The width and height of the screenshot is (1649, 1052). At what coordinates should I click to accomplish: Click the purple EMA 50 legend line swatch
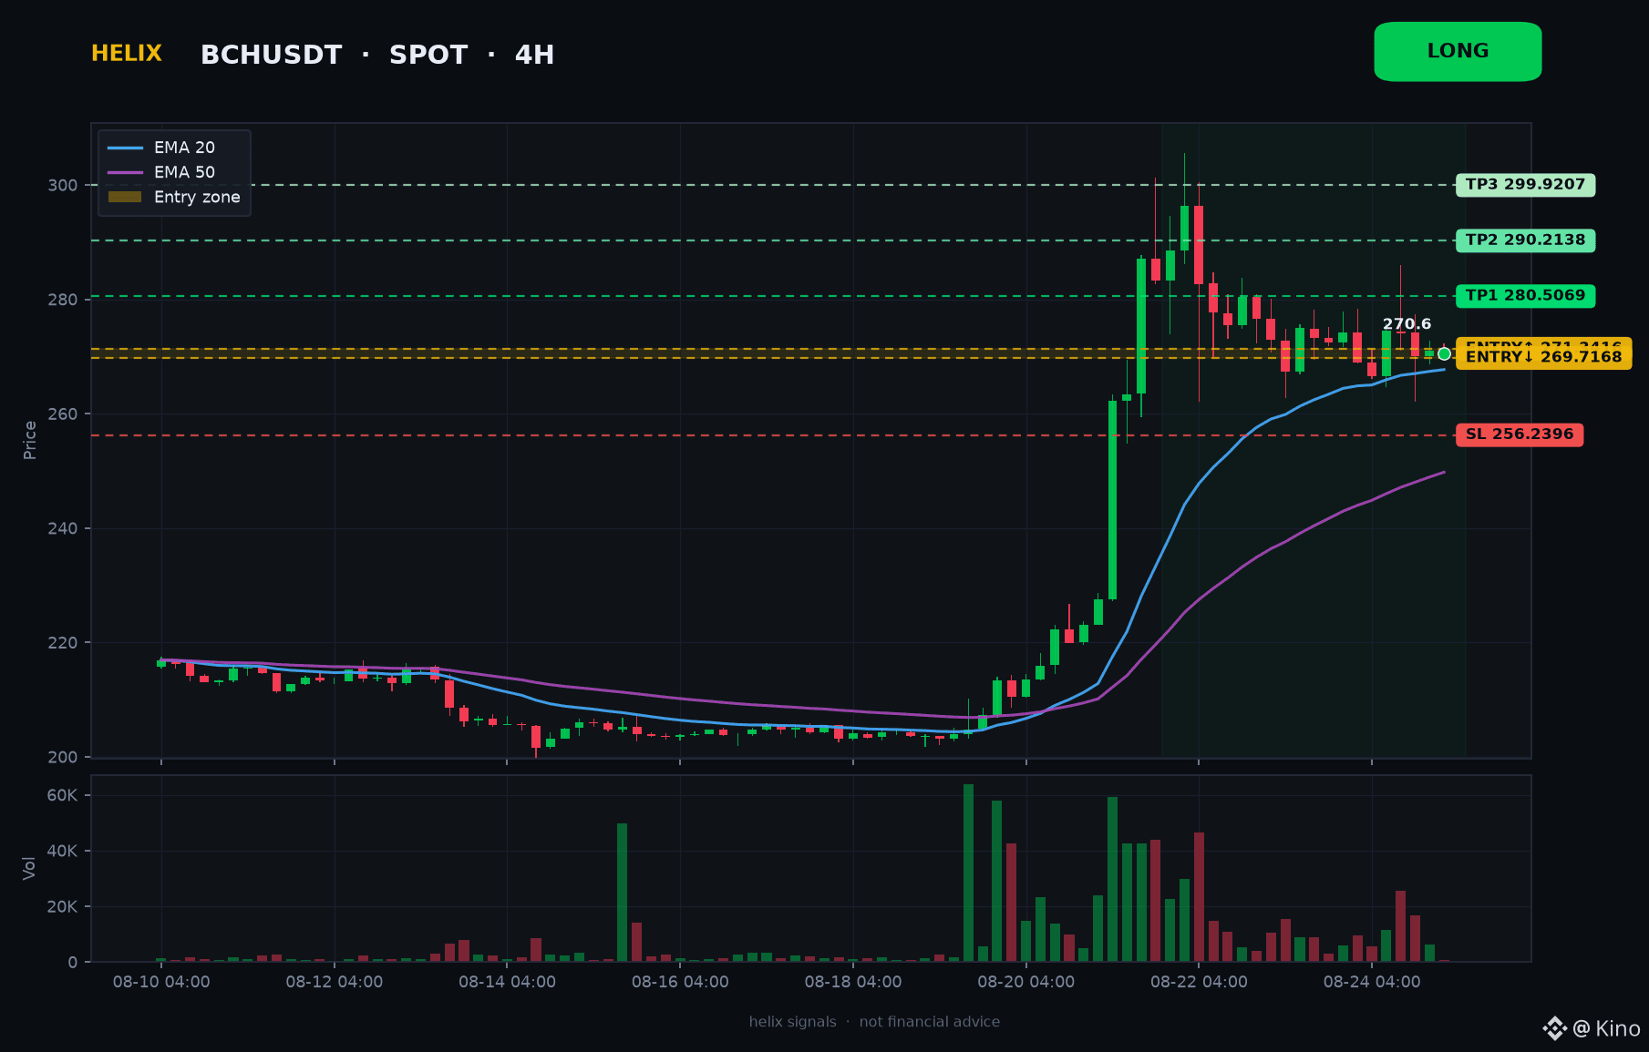[x=125, y=172]
